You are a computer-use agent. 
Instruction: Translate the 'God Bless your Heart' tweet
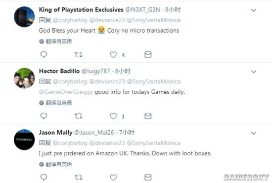tap(55, 41)
